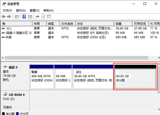Click the connect disk toolbar icon
Viewport: 160px width, 115px height.
(x=38, y=17)
